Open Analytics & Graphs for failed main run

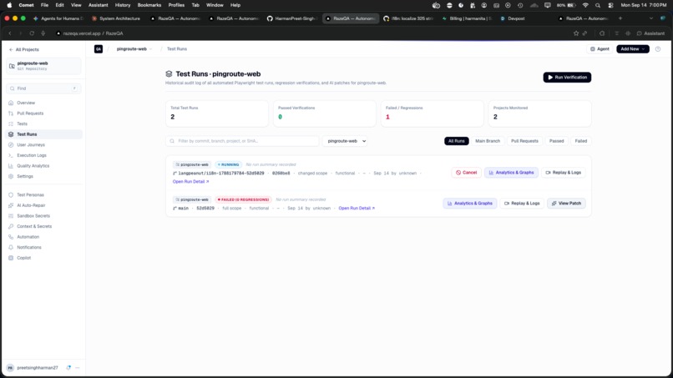(469, 204)
